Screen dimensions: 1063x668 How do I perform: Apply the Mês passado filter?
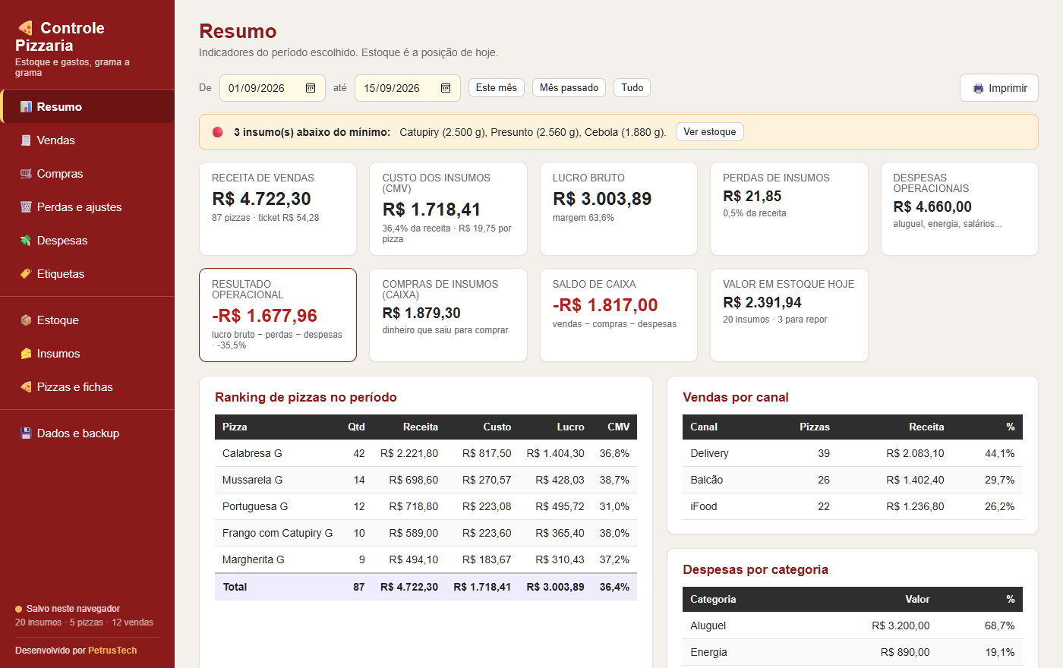[x=569, y=88]
